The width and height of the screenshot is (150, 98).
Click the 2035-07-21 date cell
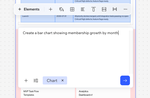coord(64,18)
